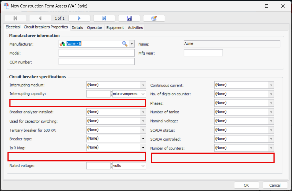Expand the Continuous current dropdown

(271, 85)
